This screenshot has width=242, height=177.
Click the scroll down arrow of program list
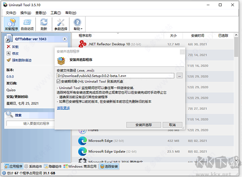click(x=236, y=161)
